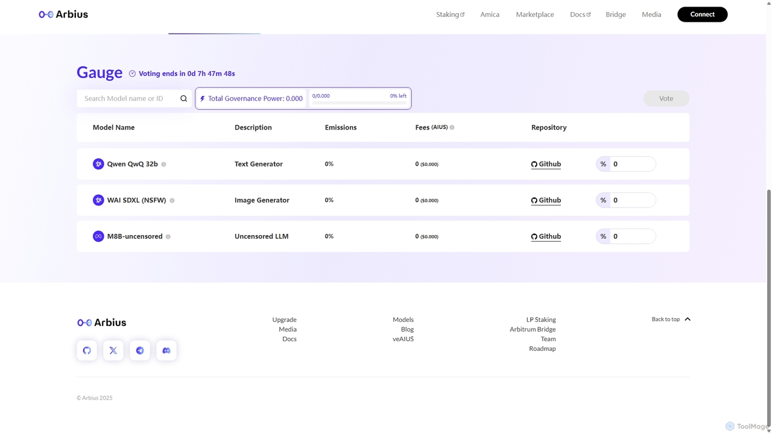Open Github link for M8B-uncensored
772x434 pixels.
pos(546,236)
